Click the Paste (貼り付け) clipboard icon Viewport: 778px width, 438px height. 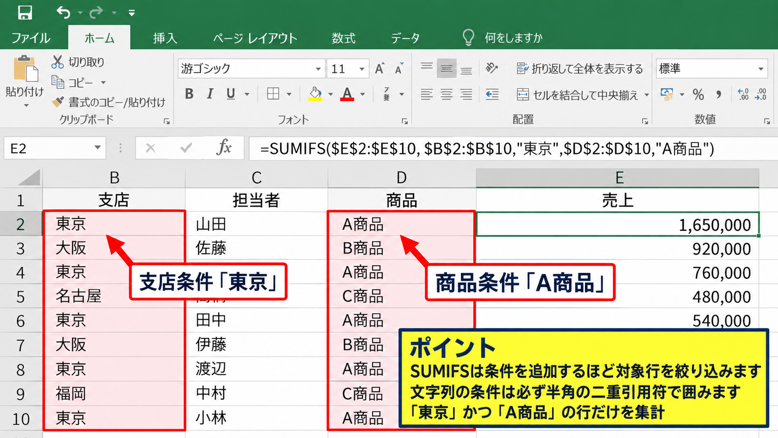[x=25, y=69]
